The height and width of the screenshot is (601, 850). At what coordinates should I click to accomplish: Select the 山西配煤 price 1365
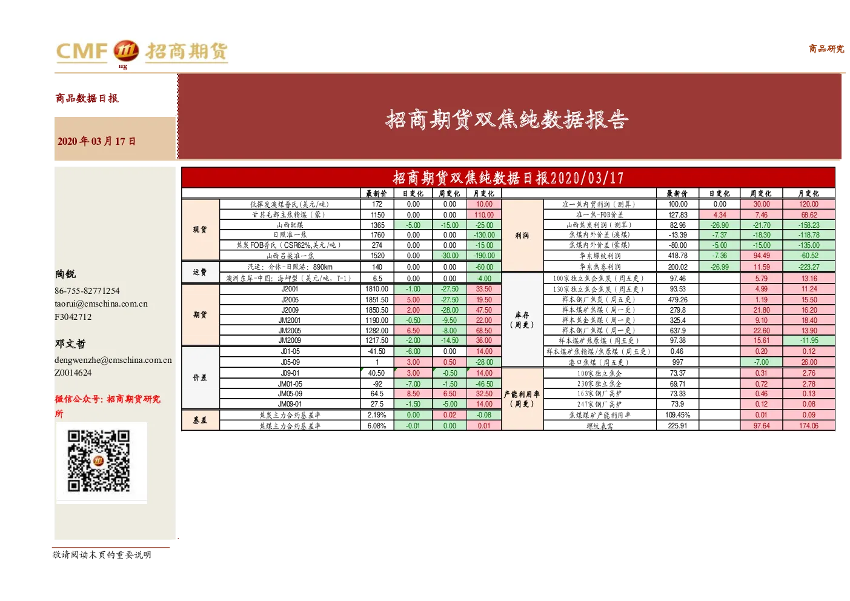click(377, 225)
